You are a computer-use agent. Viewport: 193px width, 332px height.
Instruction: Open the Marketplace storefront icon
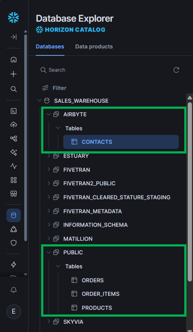point(14,194)
